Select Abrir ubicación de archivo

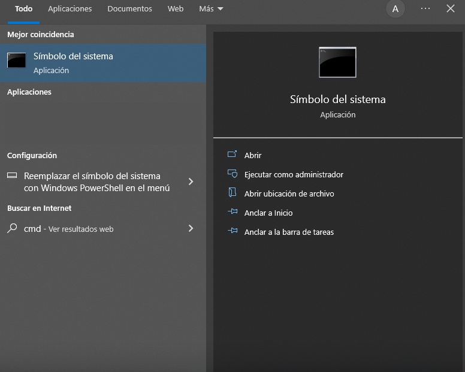click(x=289, y=194)
